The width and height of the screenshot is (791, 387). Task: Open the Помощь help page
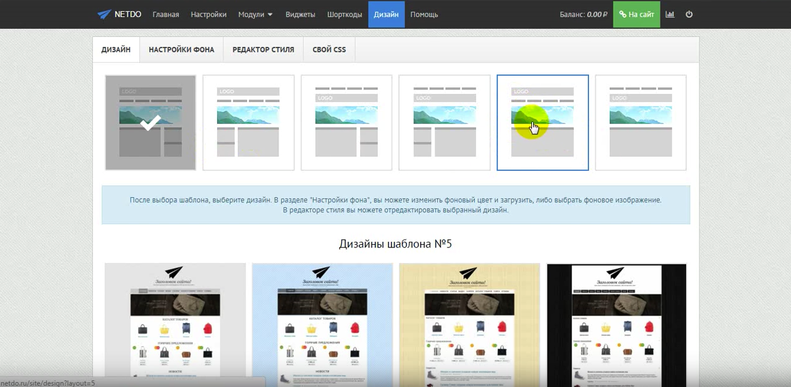[424, 14]
